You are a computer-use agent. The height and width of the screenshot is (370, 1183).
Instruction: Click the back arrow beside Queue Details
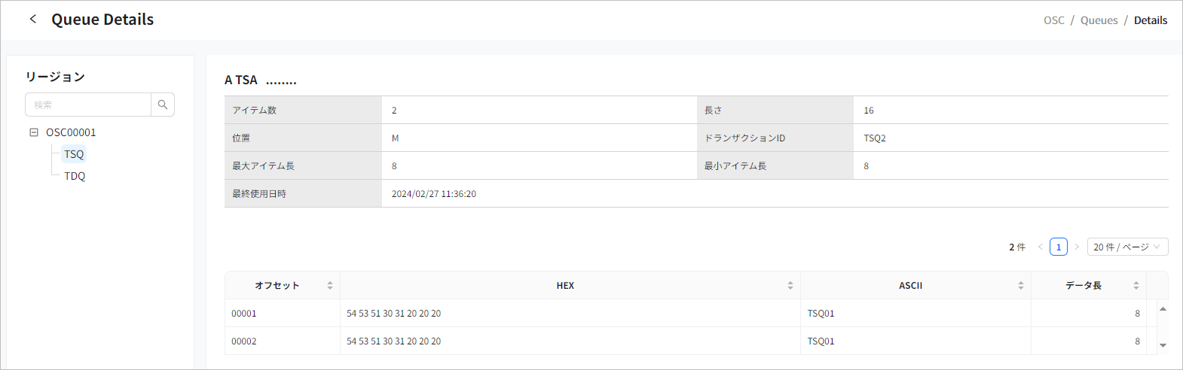[x=33, y=20]
